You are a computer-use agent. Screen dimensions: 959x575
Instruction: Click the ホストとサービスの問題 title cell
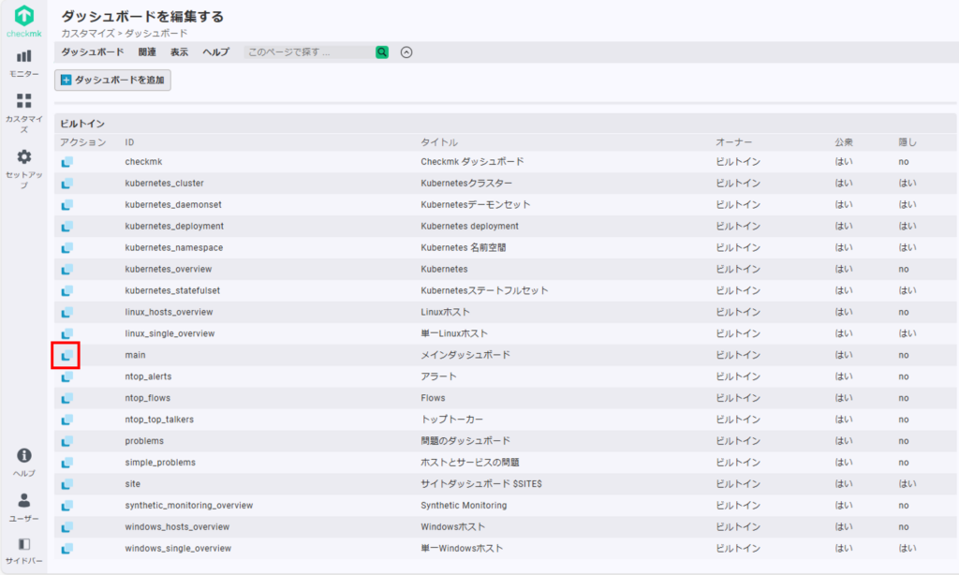(x=470, y=463)
